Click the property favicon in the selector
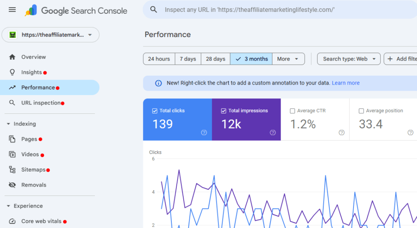 tap(13, 35)
